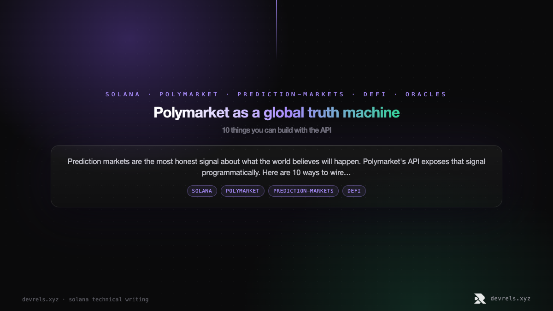The image size is (553, 311).
Task: Click the description paragraph starting 'Prediction markets are'
Action: pos(276,167)
